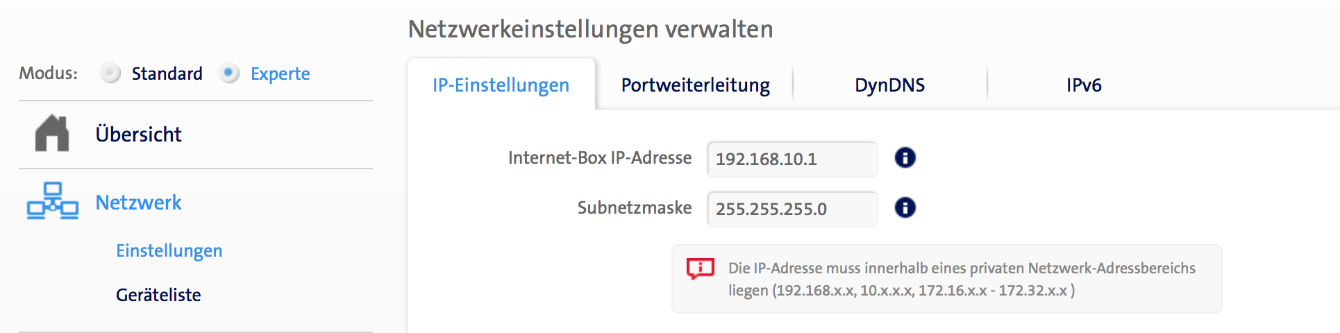Open Einstellungen under Netzwerk

pyautogui.click(x=169, y=250)
